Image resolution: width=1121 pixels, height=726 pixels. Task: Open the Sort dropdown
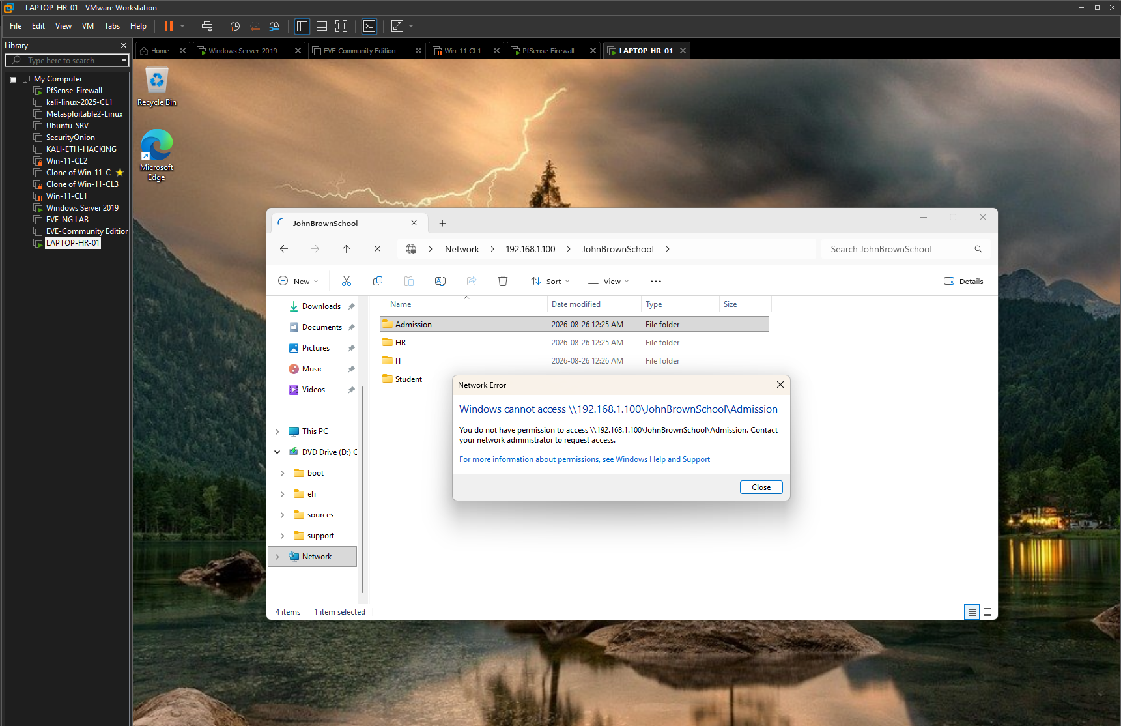(550, 282)
